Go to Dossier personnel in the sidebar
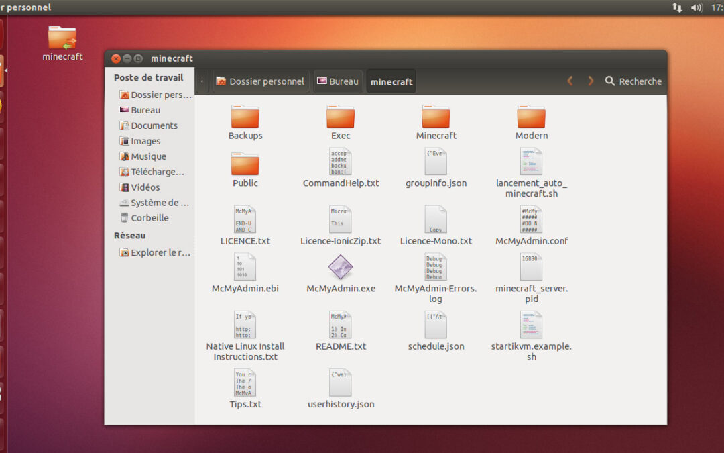This screenshot has height=453, width=724. [x=155, y=95]
